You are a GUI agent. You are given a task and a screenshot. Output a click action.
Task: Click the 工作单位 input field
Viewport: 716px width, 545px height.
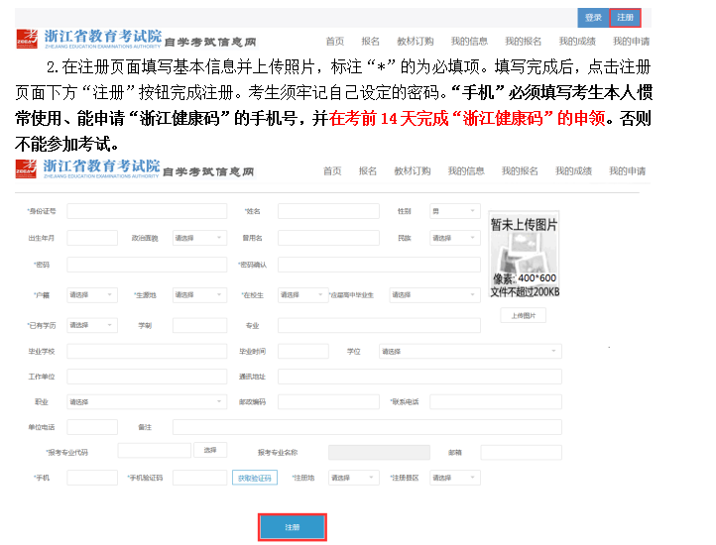point(147,377)
